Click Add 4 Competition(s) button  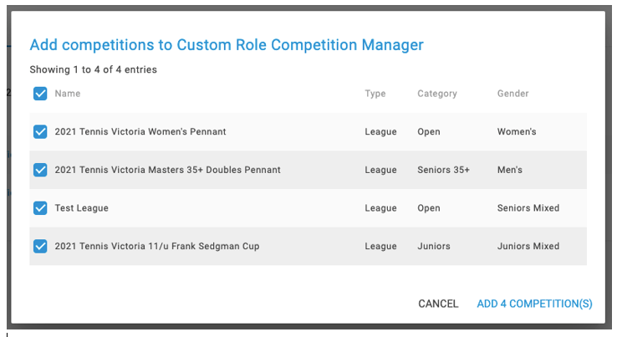point(534,304)
